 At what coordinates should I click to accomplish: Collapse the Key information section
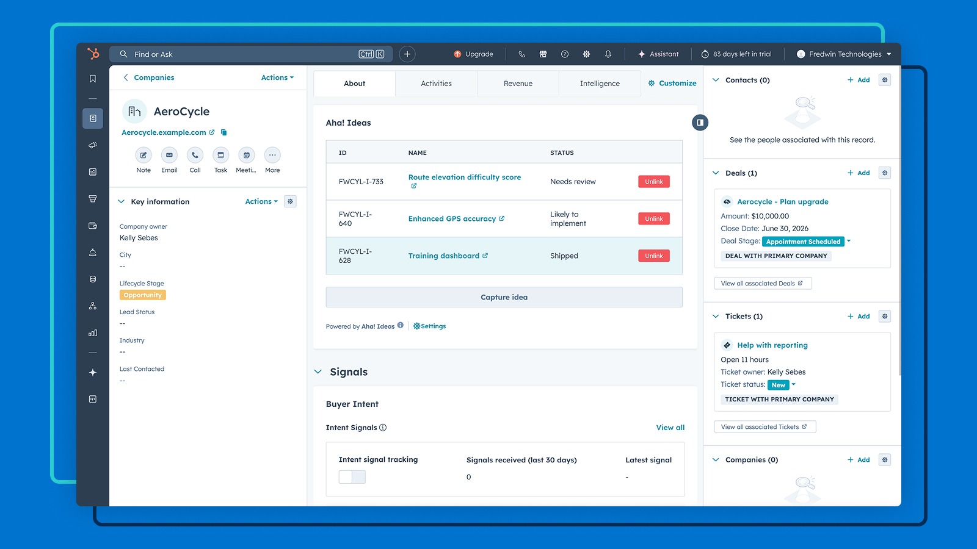point(121,201)
